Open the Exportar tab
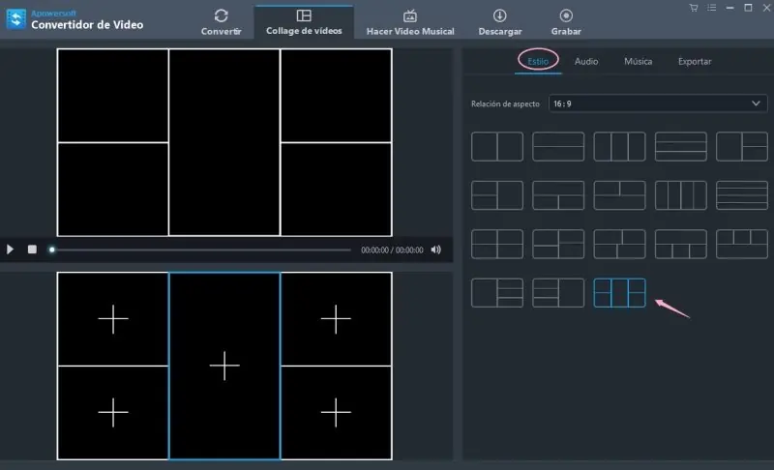 [695, 61]
